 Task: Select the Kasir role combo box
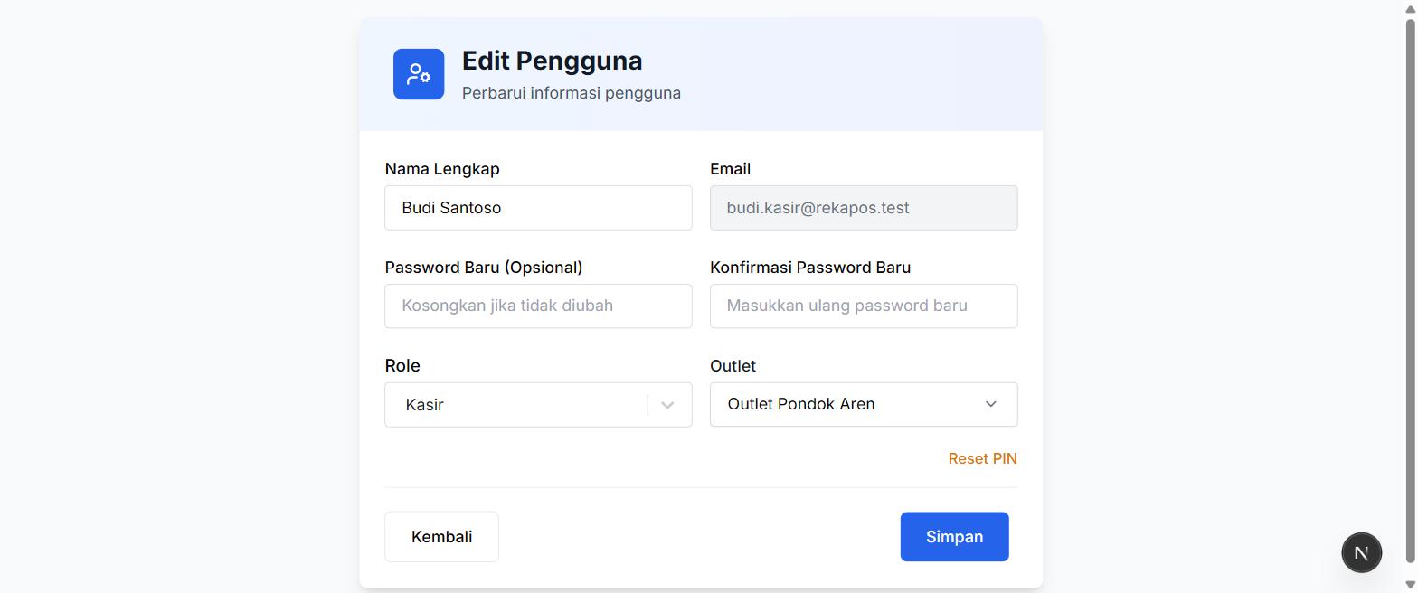point(538,405)
